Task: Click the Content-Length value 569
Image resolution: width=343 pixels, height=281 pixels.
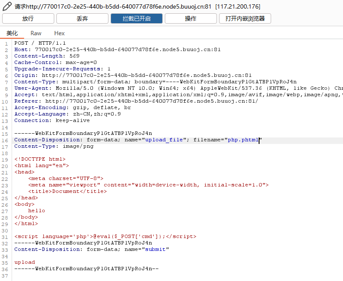Action: coord(74,56)
